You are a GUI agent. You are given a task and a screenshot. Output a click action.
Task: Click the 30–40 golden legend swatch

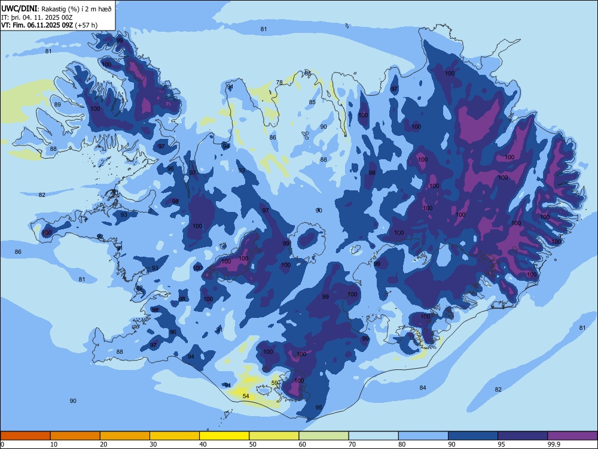click(x=175, y=436)
